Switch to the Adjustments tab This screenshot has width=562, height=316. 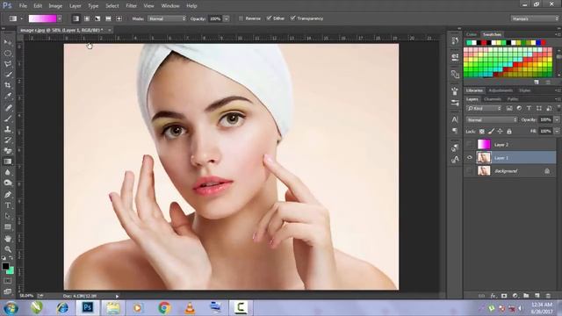501,90
